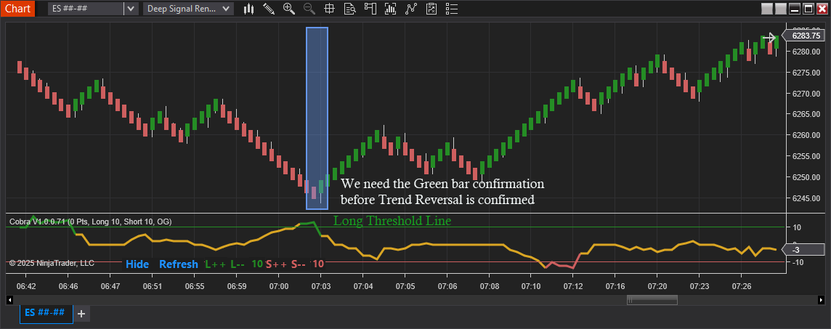This screenshot has height=329, width=831.
Task: Add a new tab with plus button
Action: tap(81, 314)
